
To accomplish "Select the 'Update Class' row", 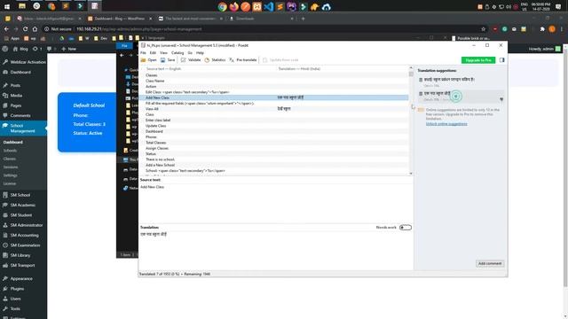I will pyautogui.click(x=275, y=126).
